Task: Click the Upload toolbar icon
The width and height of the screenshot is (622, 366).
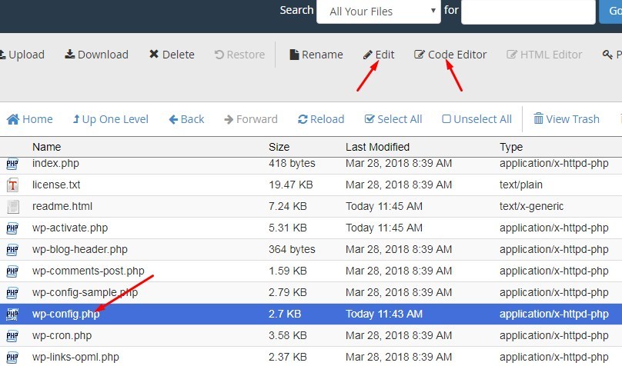Action: [3, 55]
